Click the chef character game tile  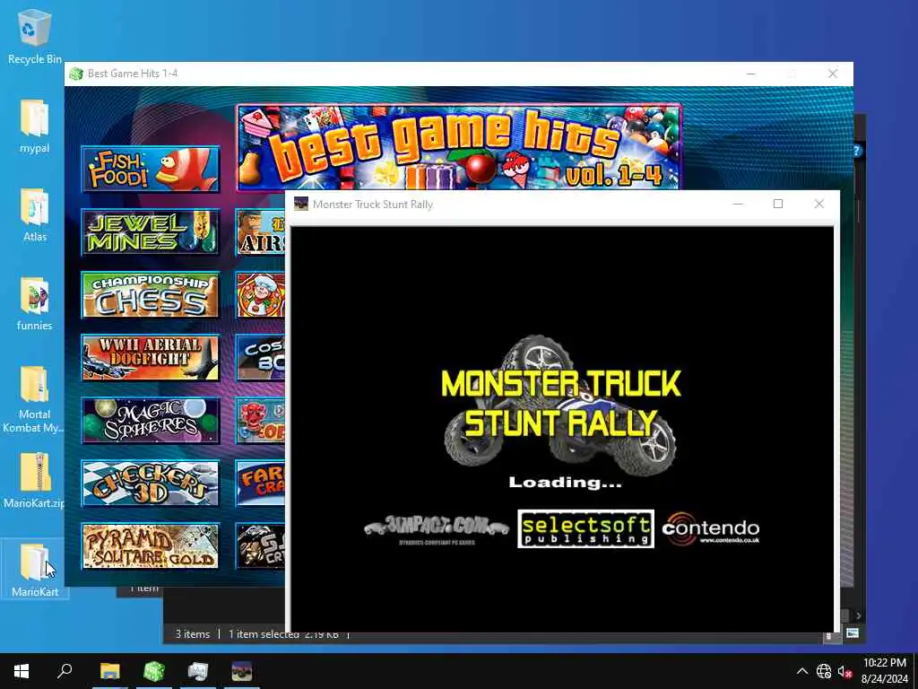tap(261, 294)
